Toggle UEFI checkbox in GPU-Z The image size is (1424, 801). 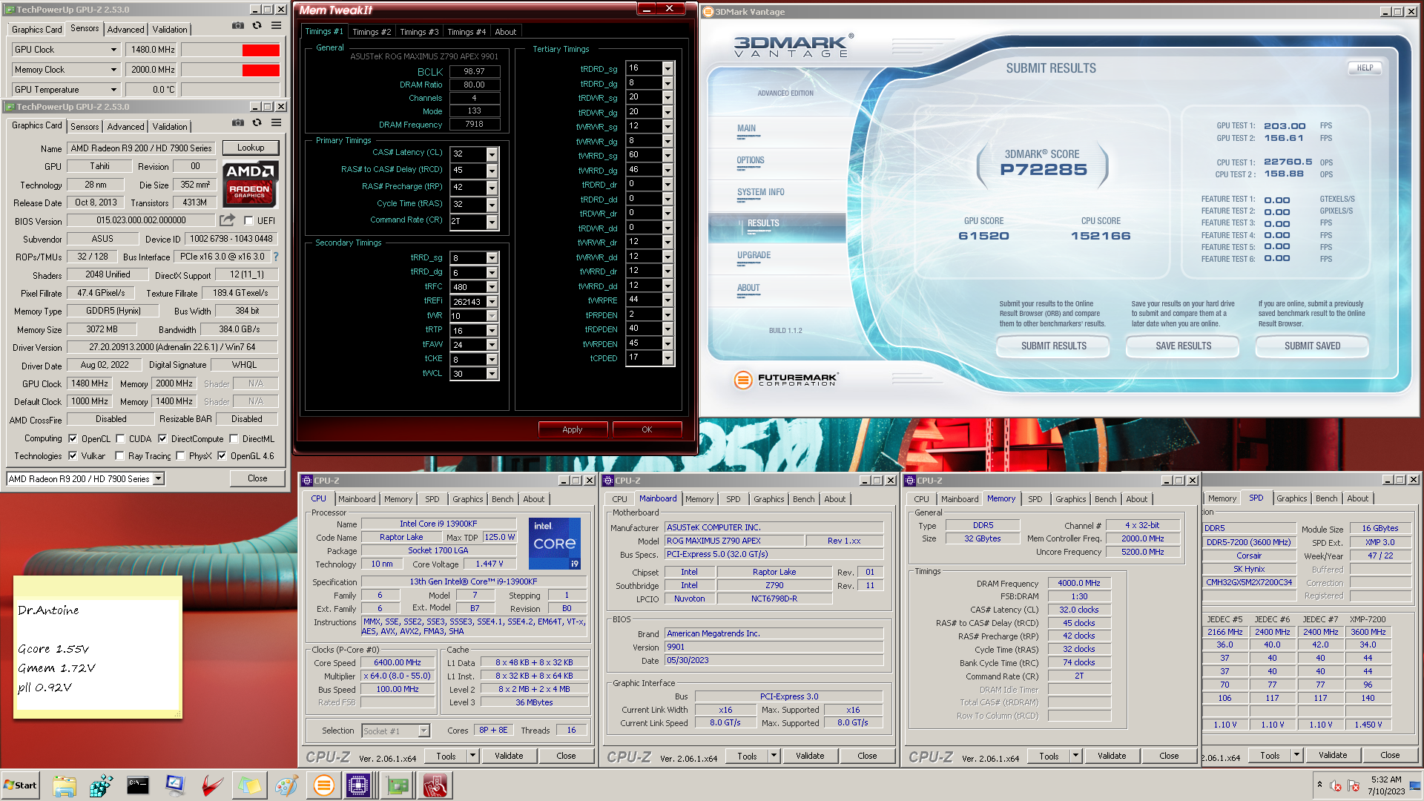(248, 221)
